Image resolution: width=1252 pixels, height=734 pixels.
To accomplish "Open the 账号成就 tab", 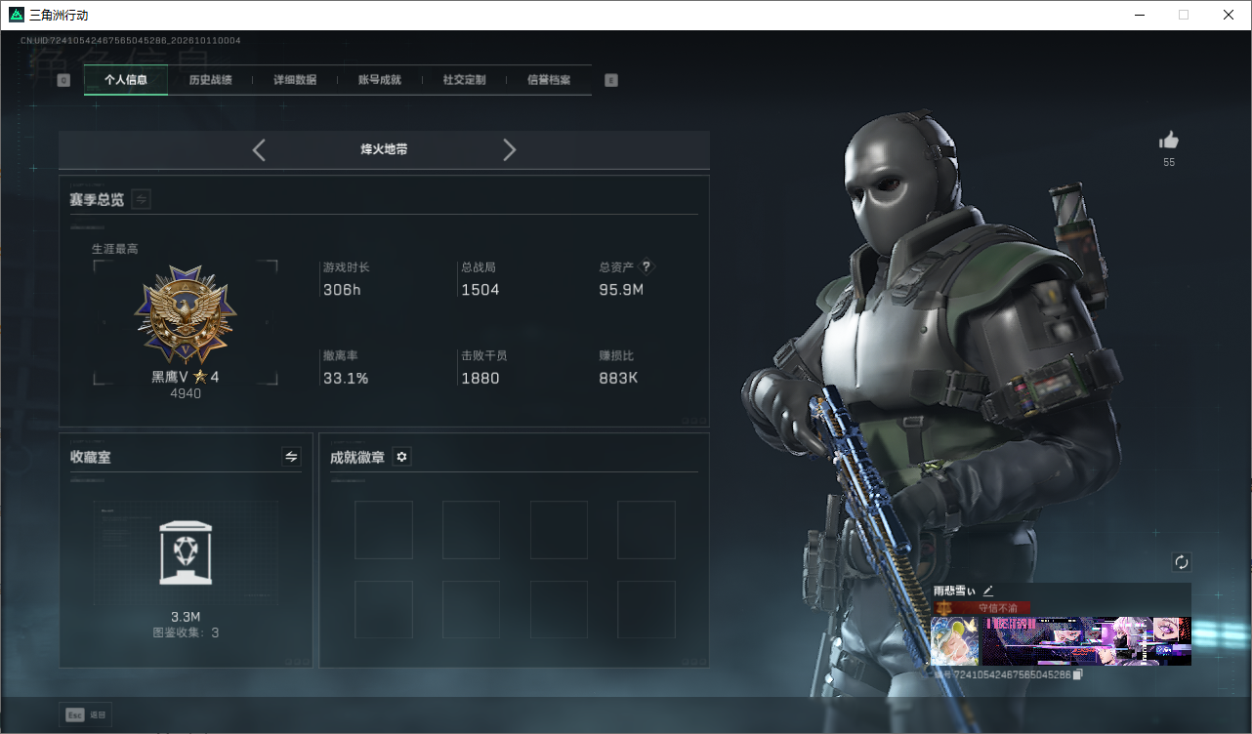I will [380, 80].
